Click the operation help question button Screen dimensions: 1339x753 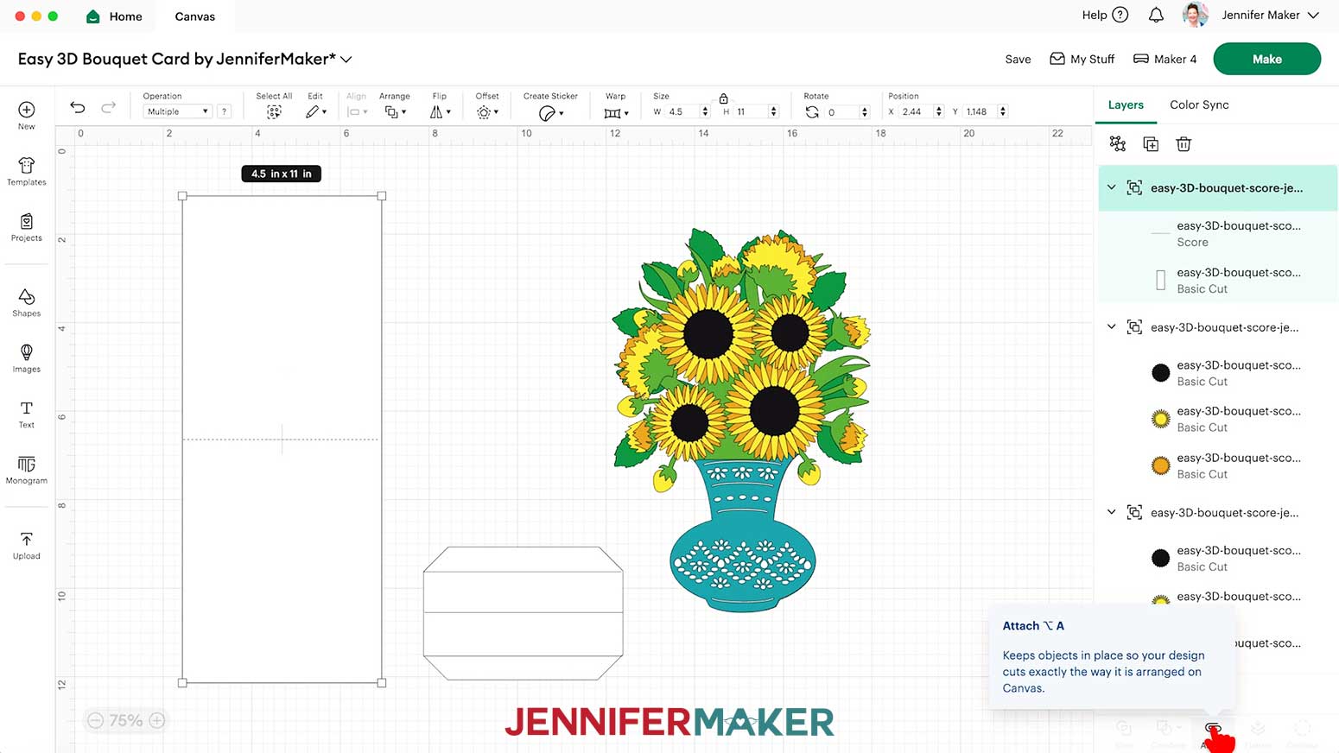click(224, 111)
